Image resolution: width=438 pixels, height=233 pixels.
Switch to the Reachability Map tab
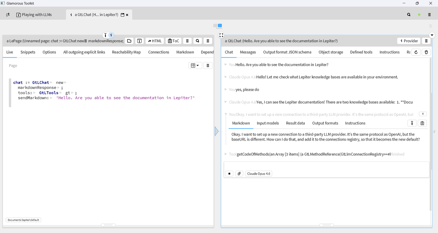(x=126, y=52)
